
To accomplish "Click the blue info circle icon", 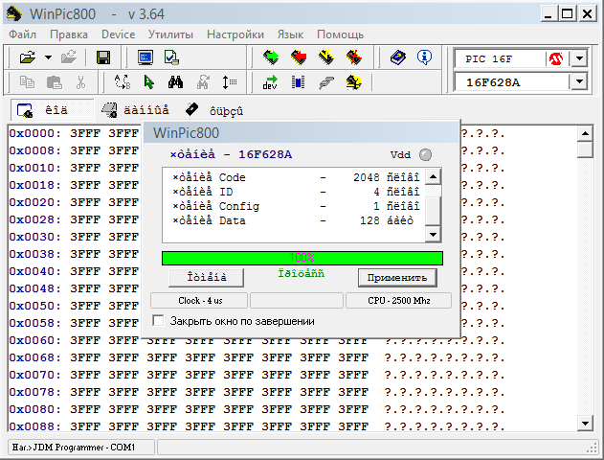I will point(424,57).
